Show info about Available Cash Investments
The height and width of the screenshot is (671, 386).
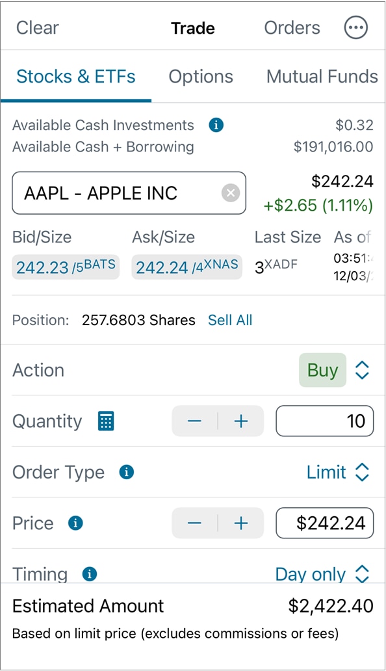tap(216, 125)
